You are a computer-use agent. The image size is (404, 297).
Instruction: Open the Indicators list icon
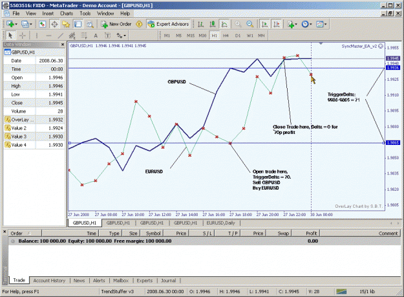click(291, 24)
